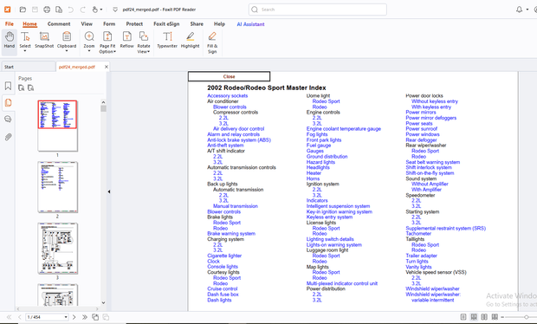Switch to facing pages view mode
The height and width of the screenshot is (324, 537).
[484, 317]
